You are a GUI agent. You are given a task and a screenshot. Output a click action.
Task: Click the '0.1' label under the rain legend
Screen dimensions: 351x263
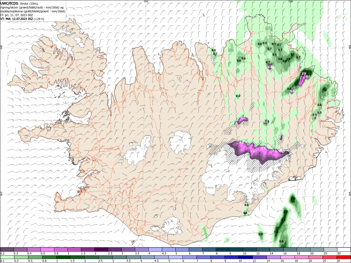(x=2, y=261)
